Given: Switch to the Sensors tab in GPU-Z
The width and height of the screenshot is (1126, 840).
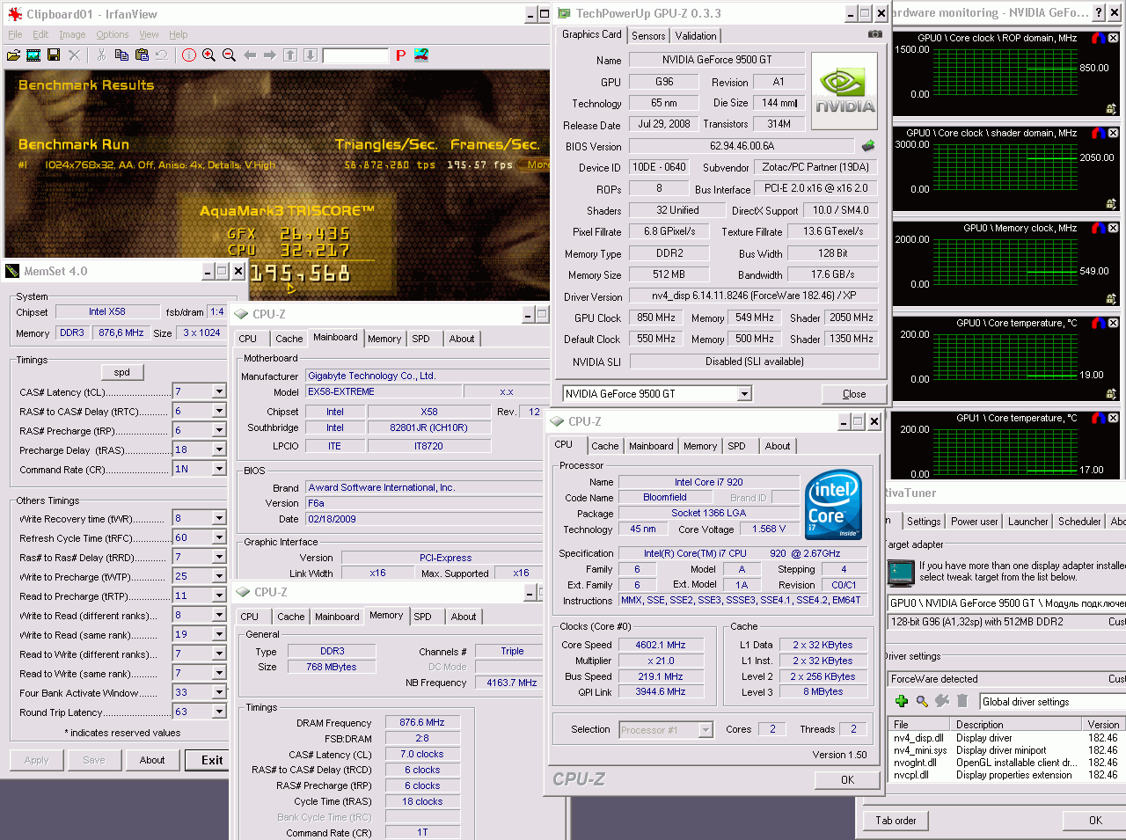Looking at the screenshot, I should pos(648,36).
